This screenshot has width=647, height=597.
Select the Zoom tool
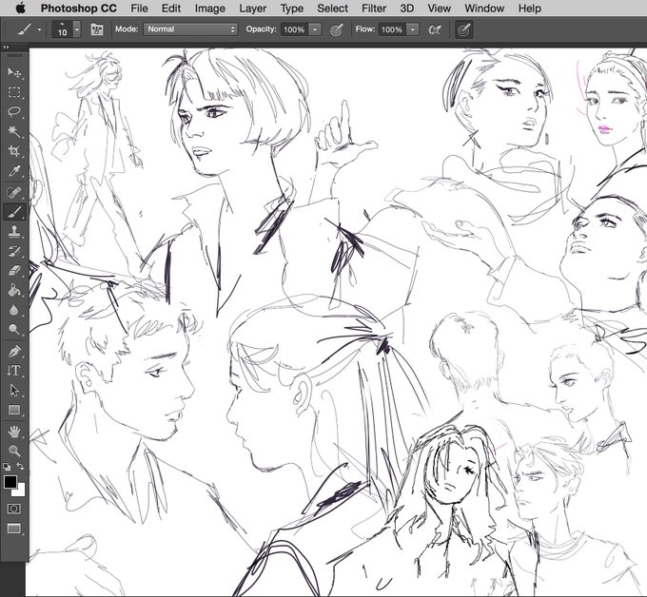[14, 451]
